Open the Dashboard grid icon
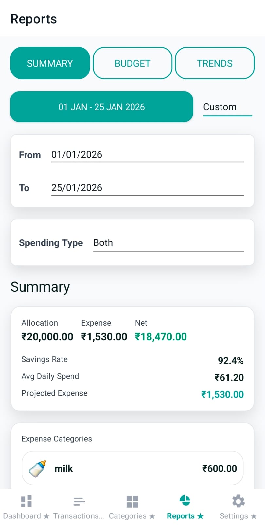Viewport: 265px width, 525px height. (26, 500)
